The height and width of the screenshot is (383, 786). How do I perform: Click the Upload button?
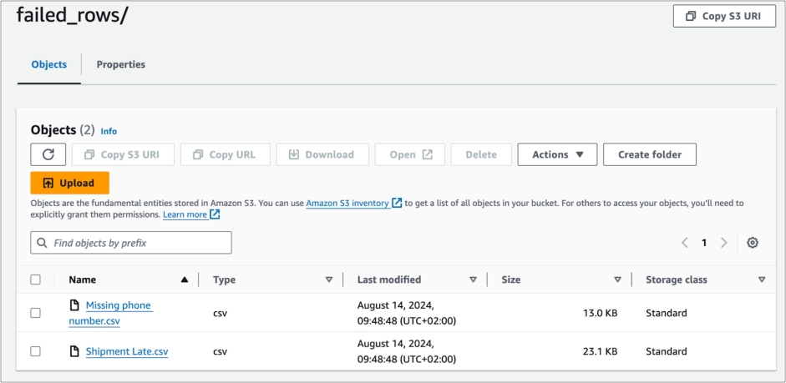(69, 183)
